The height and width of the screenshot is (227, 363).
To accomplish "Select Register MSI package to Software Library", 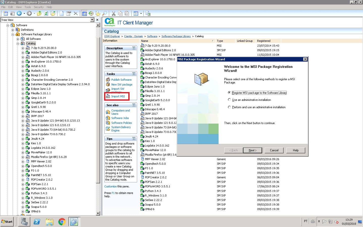I will (x=229, y=93).
